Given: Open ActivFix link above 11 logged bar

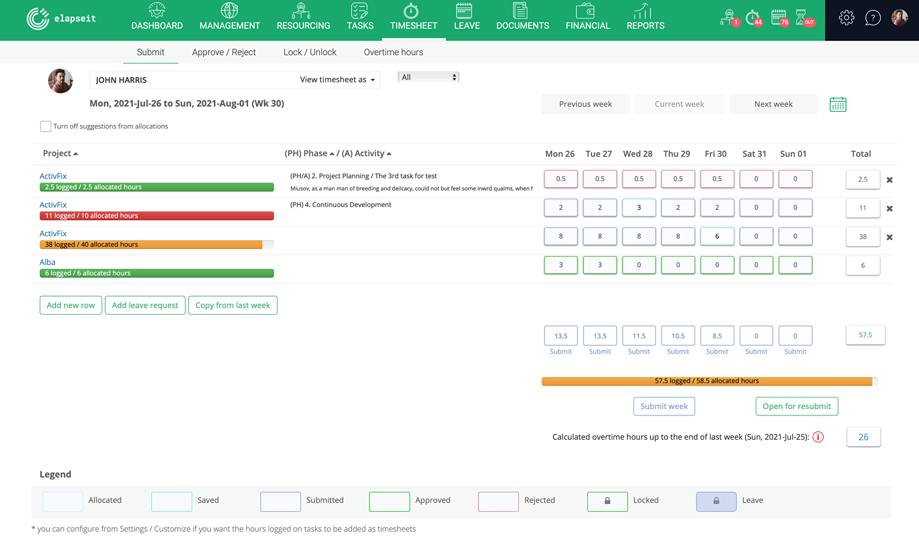Looking at the screenshot, I should (53, 204).
